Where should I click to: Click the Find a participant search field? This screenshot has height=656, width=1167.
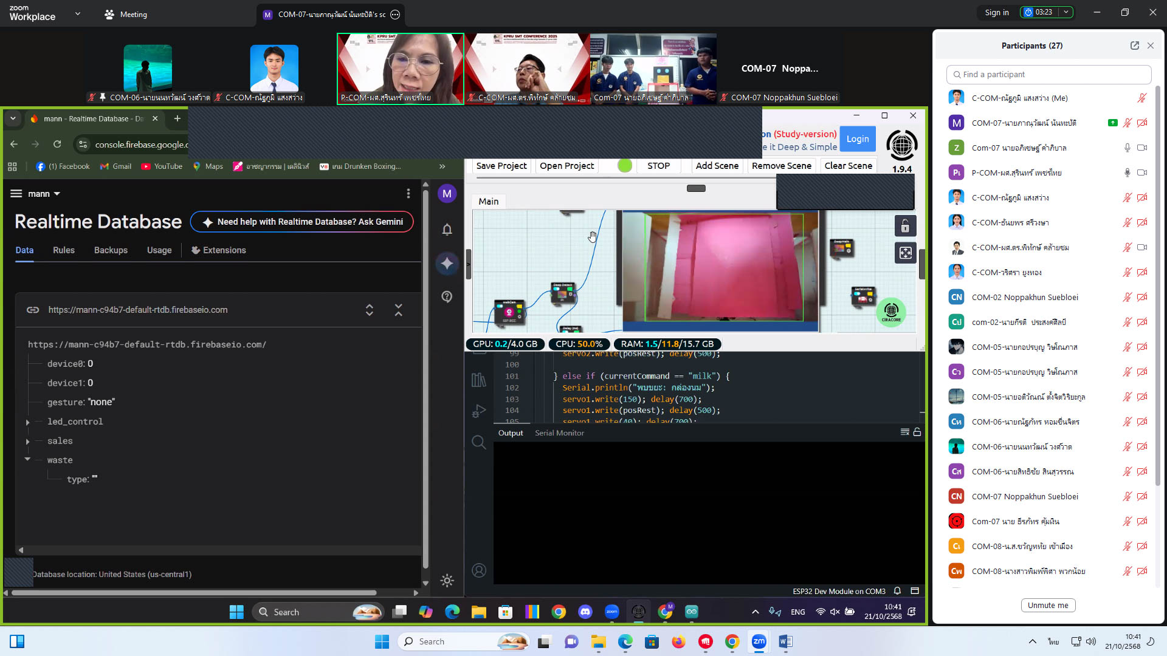tap(1048, 74)
